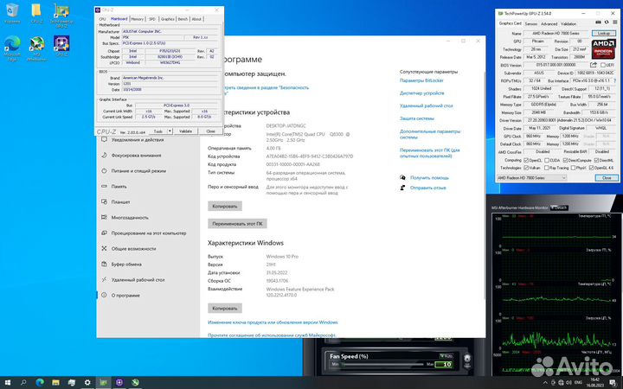Click the Tools button in CPU-Z

coord(158,131)
